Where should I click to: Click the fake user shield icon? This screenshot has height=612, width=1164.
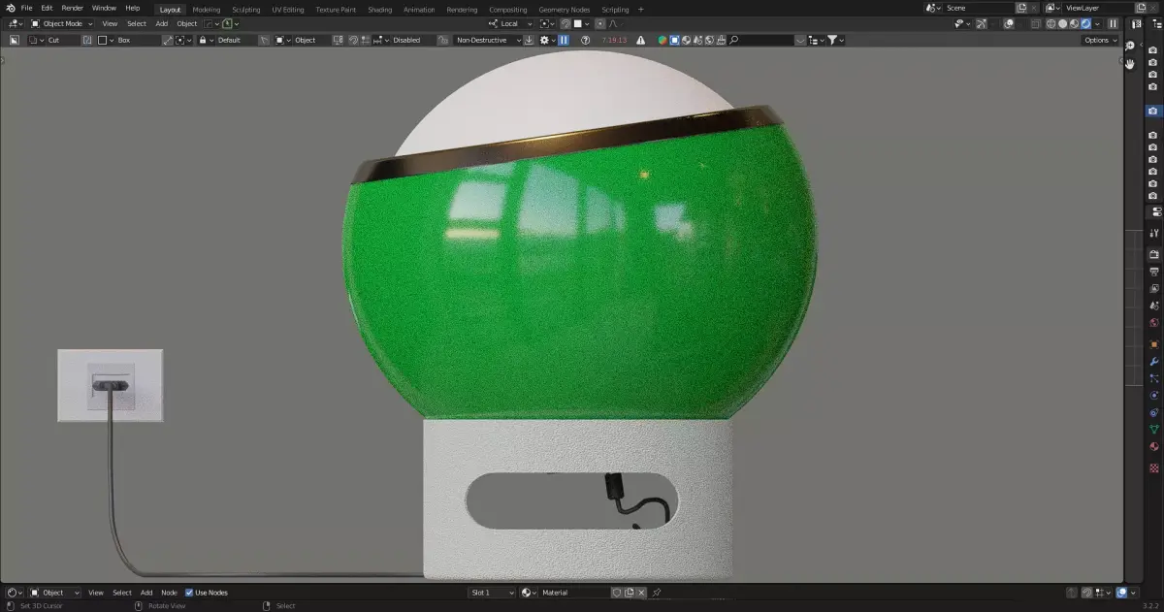point(616,592)
